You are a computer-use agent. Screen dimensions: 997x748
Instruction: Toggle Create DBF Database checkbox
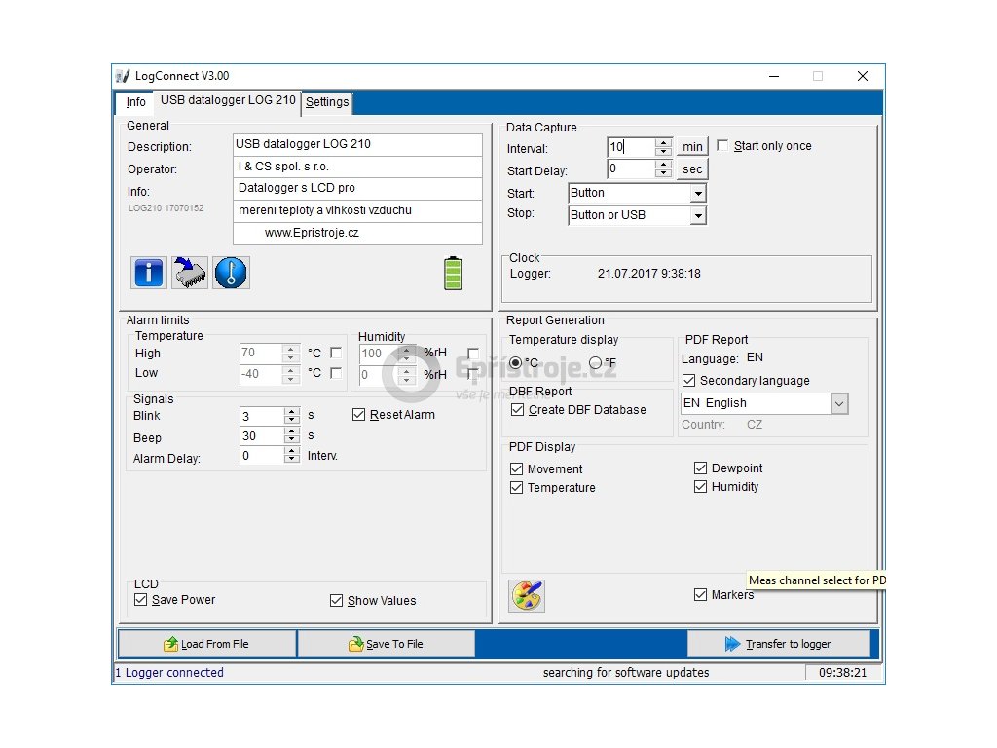tap(517, 410)
